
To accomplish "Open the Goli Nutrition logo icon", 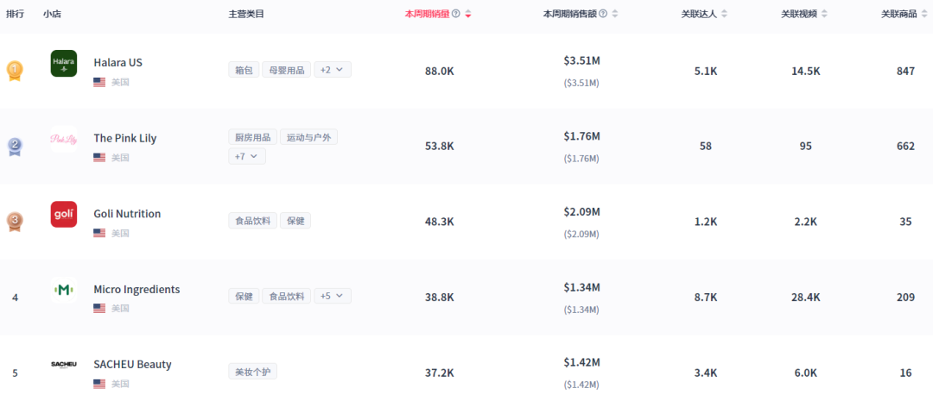I will (64, 214).
